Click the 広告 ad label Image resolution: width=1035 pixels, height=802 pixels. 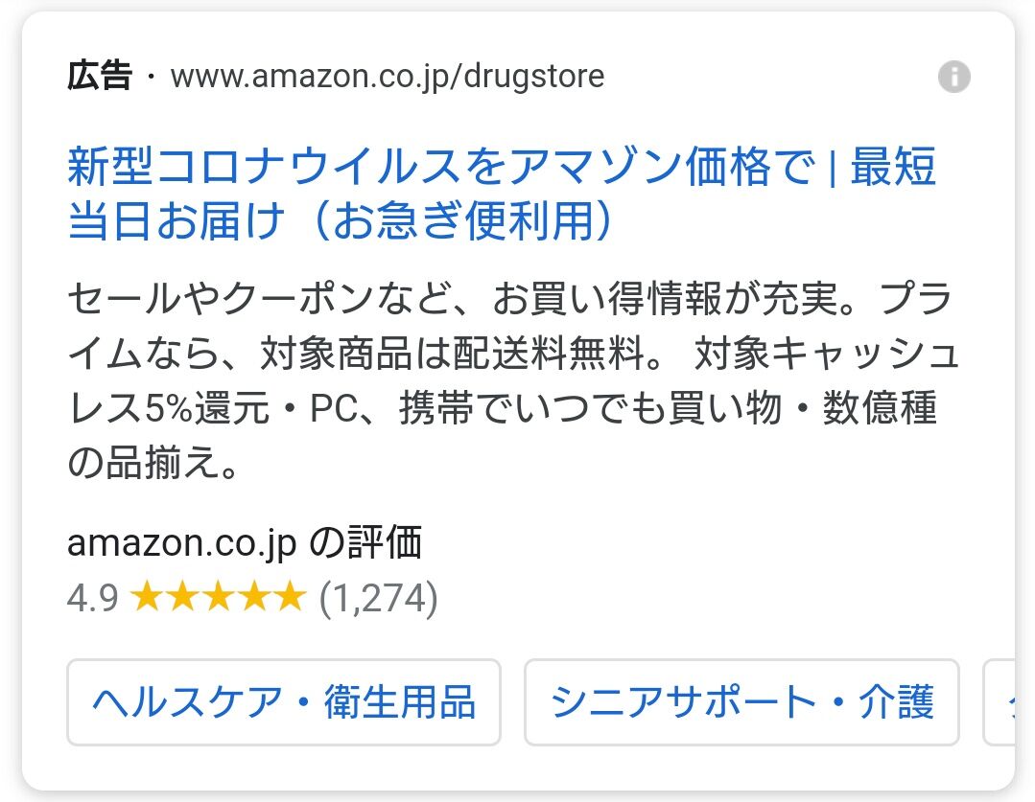[x=99, y=77]
